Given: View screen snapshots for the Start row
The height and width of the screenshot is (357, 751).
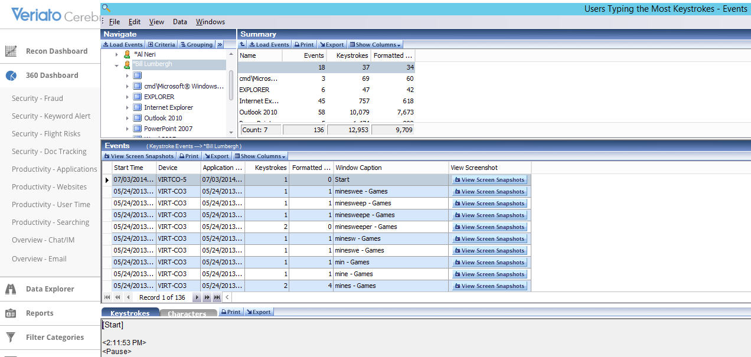Looking at the screenshot, I should point(489,180).
